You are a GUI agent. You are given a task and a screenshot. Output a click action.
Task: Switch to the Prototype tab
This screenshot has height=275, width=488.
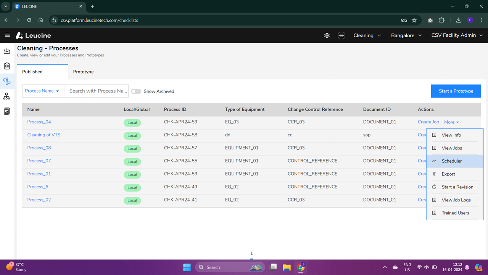tap(83, 72)
